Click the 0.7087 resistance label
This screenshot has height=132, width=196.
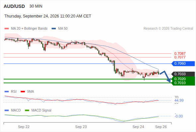click(180, 53)
